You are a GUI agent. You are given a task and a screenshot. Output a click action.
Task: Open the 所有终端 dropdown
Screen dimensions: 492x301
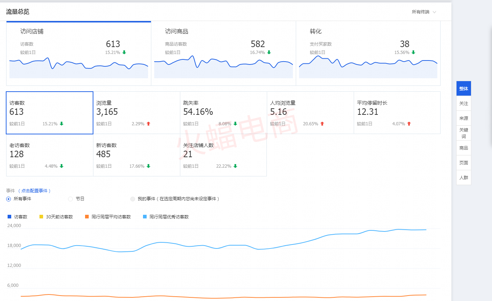pos(424,12)
